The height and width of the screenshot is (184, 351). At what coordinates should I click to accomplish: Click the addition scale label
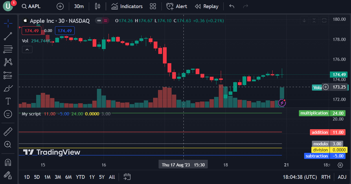click(x=320, y=132)
